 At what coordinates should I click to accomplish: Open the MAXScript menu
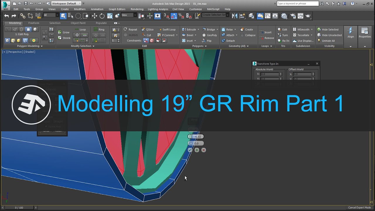pos(213,9)
